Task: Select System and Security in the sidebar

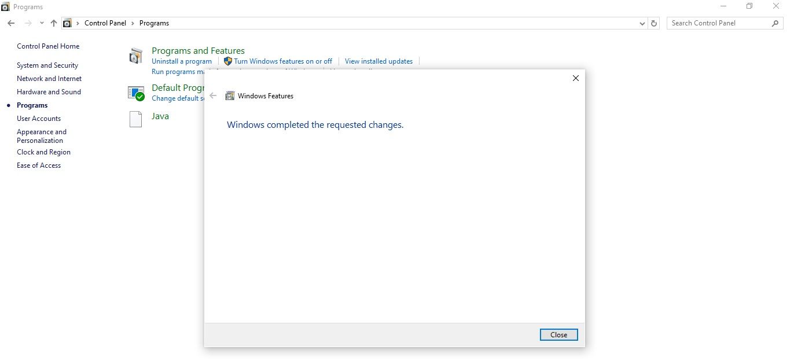Action: 47,65
